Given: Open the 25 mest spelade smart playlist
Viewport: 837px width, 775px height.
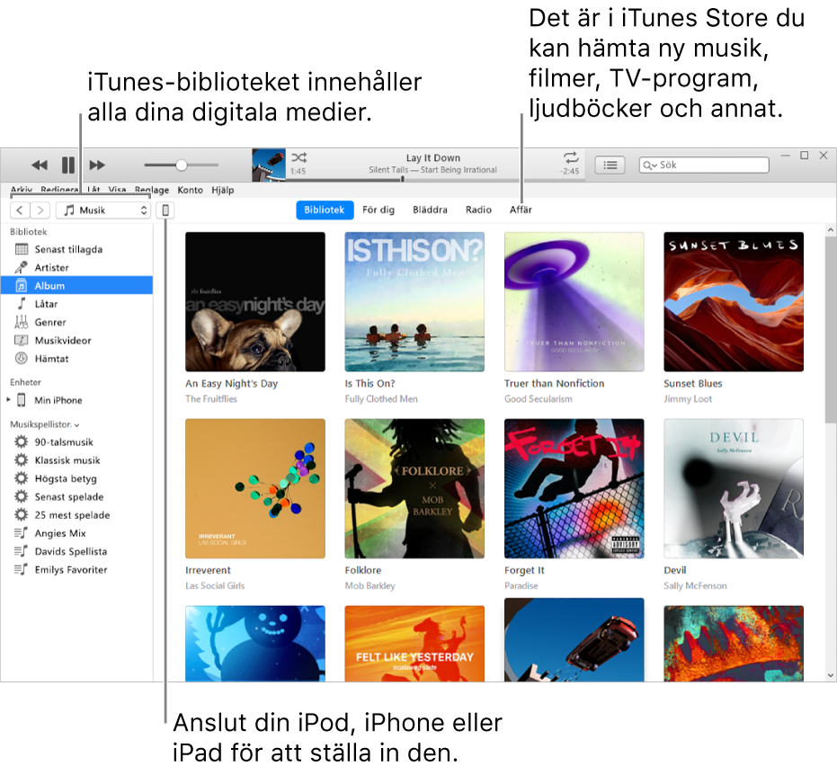Looking at the screenshot, I should [69, 514].
